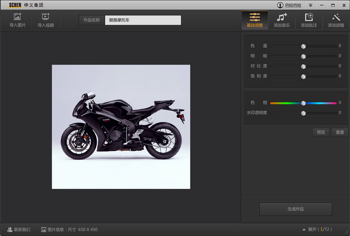Click the motorcycle preview image
This screenshot has width=350, height=236.
121,127
